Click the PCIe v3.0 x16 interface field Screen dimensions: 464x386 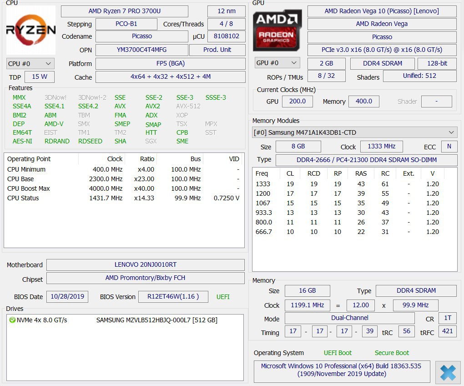[x=382, y=50]
